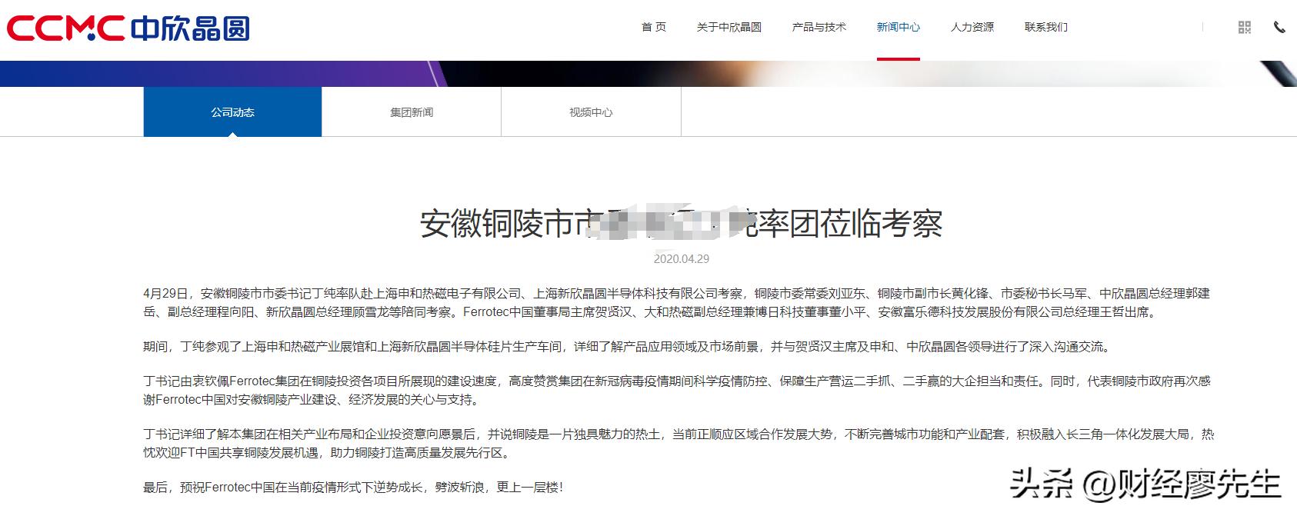Open the 产品与技术 menu
Image resolution: width=1297 pixels, height=516 pixels.
point(819,27)
